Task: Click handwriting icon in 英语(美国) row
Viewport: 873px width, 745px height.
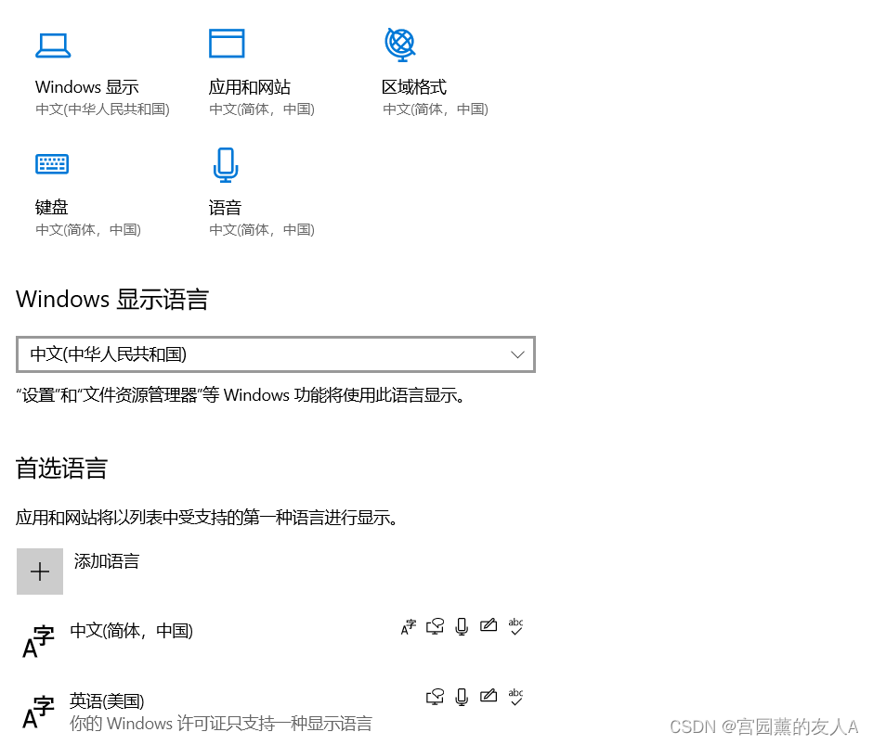Action: coord(489,696)
